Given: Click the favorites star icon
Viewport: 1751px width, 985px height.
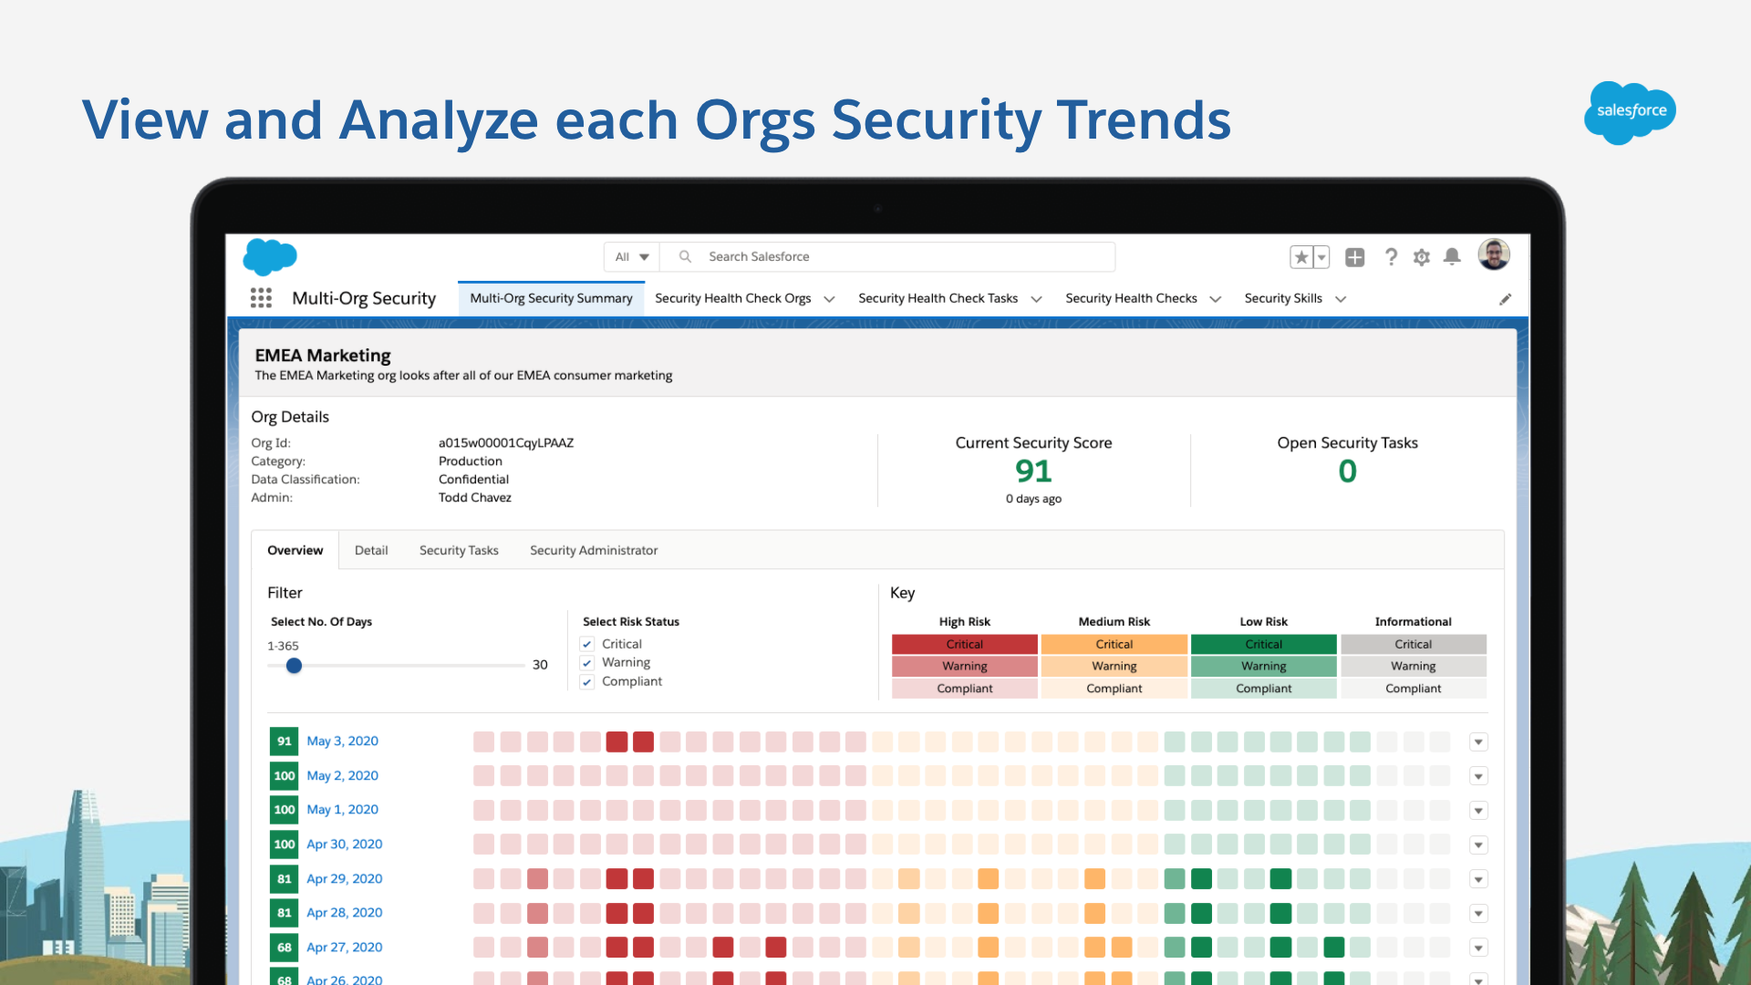Looking at the screenshot, I should click(1301, 256).
